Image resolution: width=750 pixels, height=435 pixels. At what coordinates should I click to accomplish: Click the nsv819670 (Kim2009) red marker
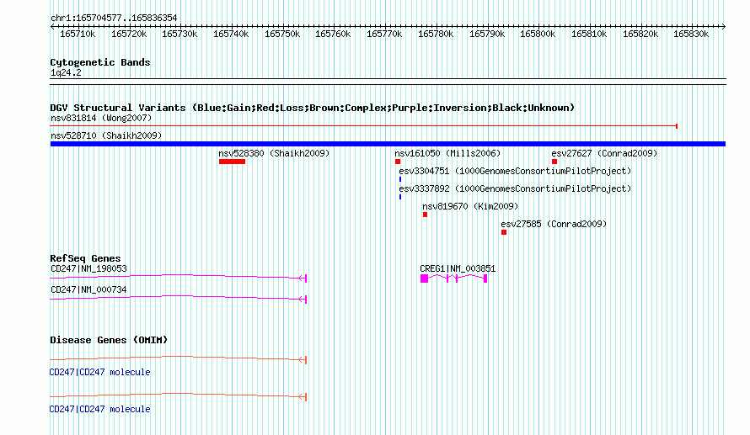(x=426, y=215)
